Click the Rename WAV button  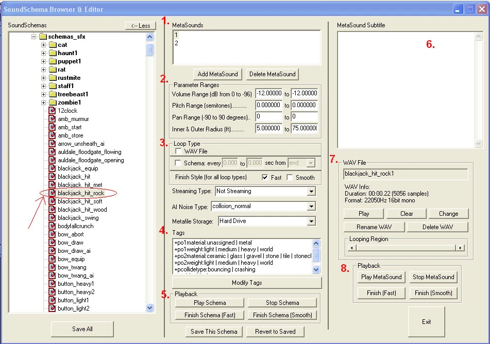(374, 227)
